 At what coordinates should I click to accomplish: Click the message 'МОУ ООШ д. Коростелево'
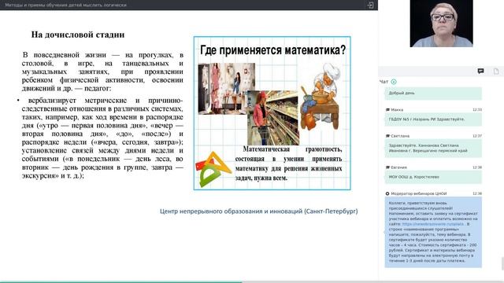(x=433, y=177)
